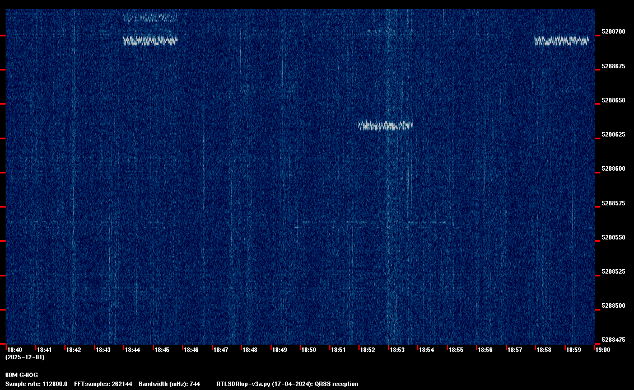This screenshot has width=634, height=390.
Task: Click the 18:42 time axis label
Action: pos(73,350)
